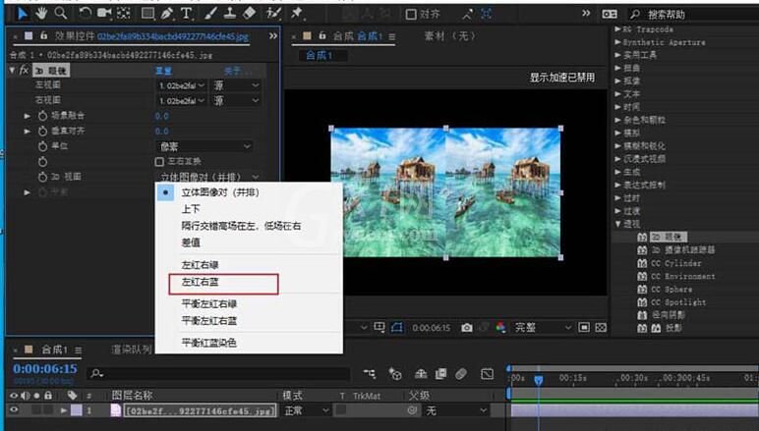Select the Zoom magnifier tool
This screenshot has height=431, width=759.
[x=61, y=13]
